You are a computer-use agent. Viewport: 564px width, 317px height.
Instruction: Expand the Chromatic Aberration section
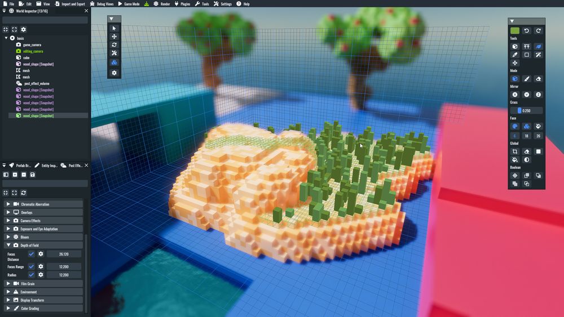8,204
